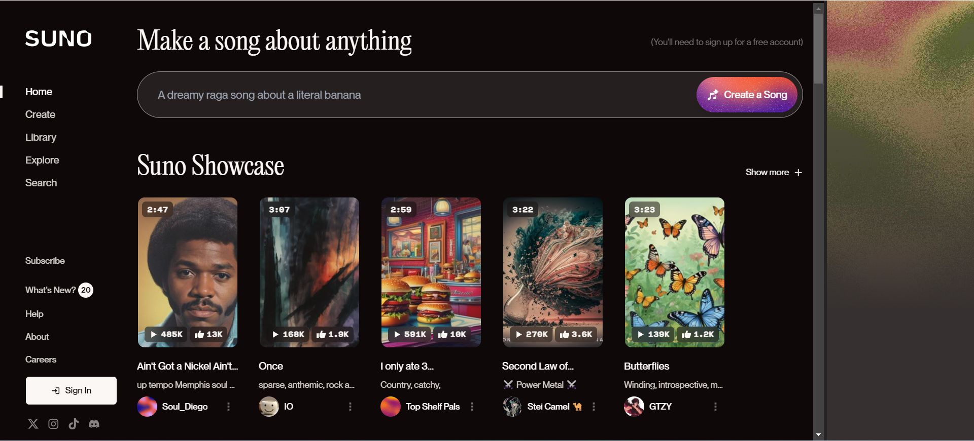Open Suno's Instagram icon
This screenshot has width=974, height=441.
click(x=53, y=424)
